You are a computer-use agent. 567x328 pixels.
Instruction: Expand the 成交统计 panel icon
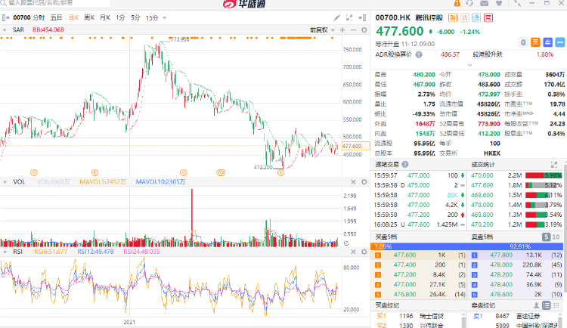pos(554,165)
